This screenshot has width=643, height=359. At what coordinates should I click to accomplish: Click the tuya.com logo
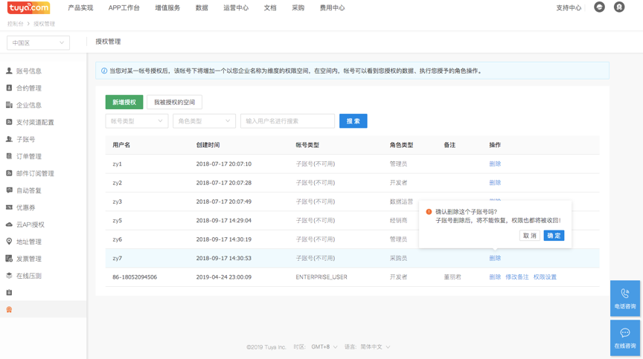point(29,7)
